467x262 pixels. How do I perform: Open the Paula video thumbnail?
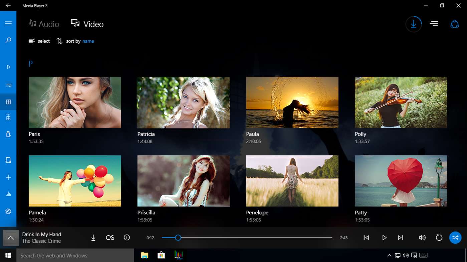click(x=292, y=102)
